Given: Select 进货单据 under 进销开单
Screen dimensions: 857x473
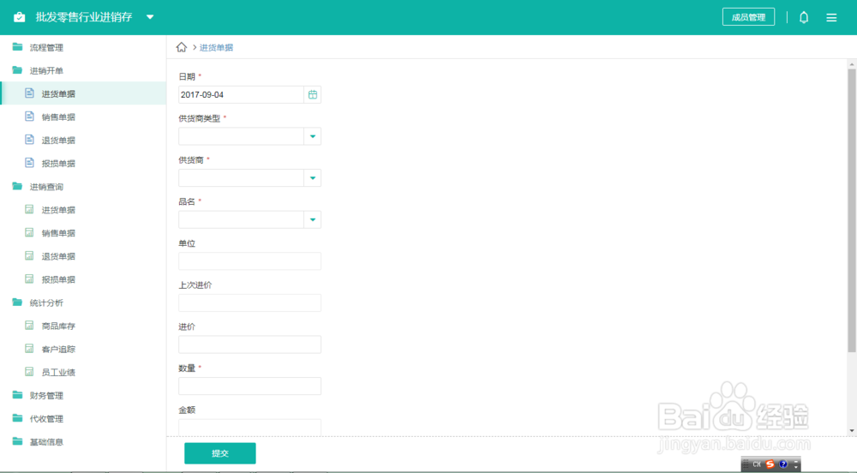Looking at the screenshot, I should tap(83, 93).
